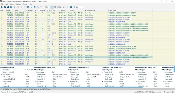Click the table view toolbar icon

click(28, 7)
